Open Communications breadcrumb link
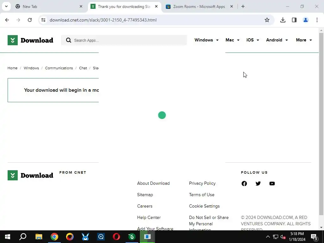The height and width of the screenshot is (243, 324). (59, 68)
